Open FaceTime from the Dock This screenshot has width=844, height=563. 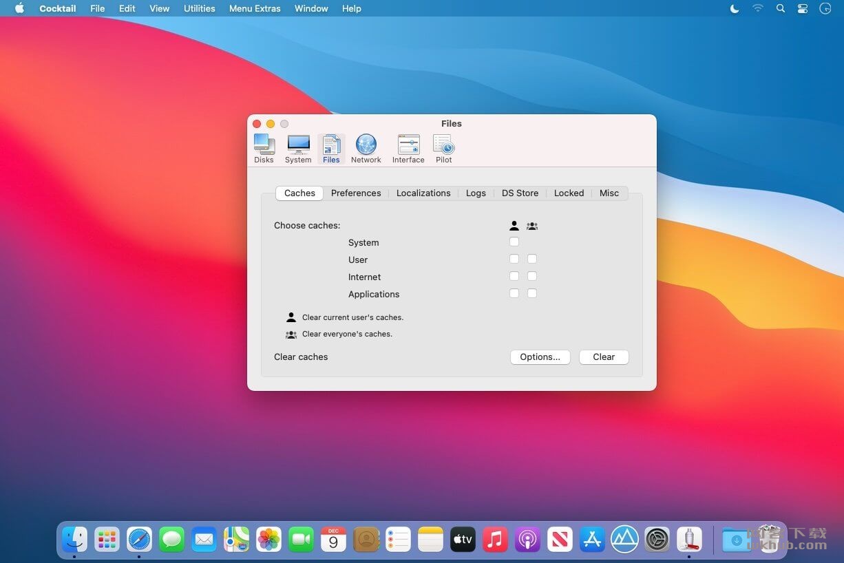(x=301, y=540)
